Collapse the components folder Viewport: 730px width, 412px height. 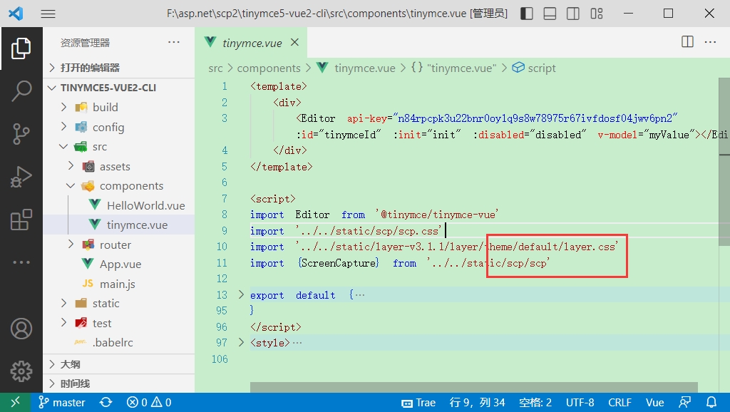[x=131, y=185]
